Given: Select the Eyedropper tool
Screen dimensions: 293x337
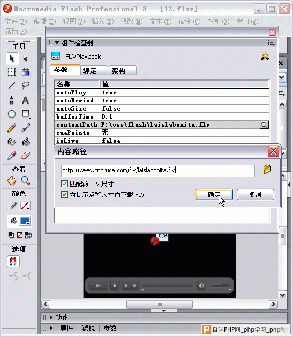Looking at the screenshot, I should [12, 156].
